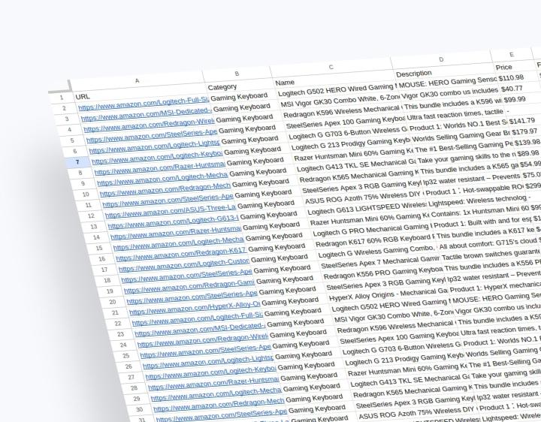Image resolution: width=541 pixels, height=422 pixels.
Task: Select row 1 header
Action: [x=62, y=98]
